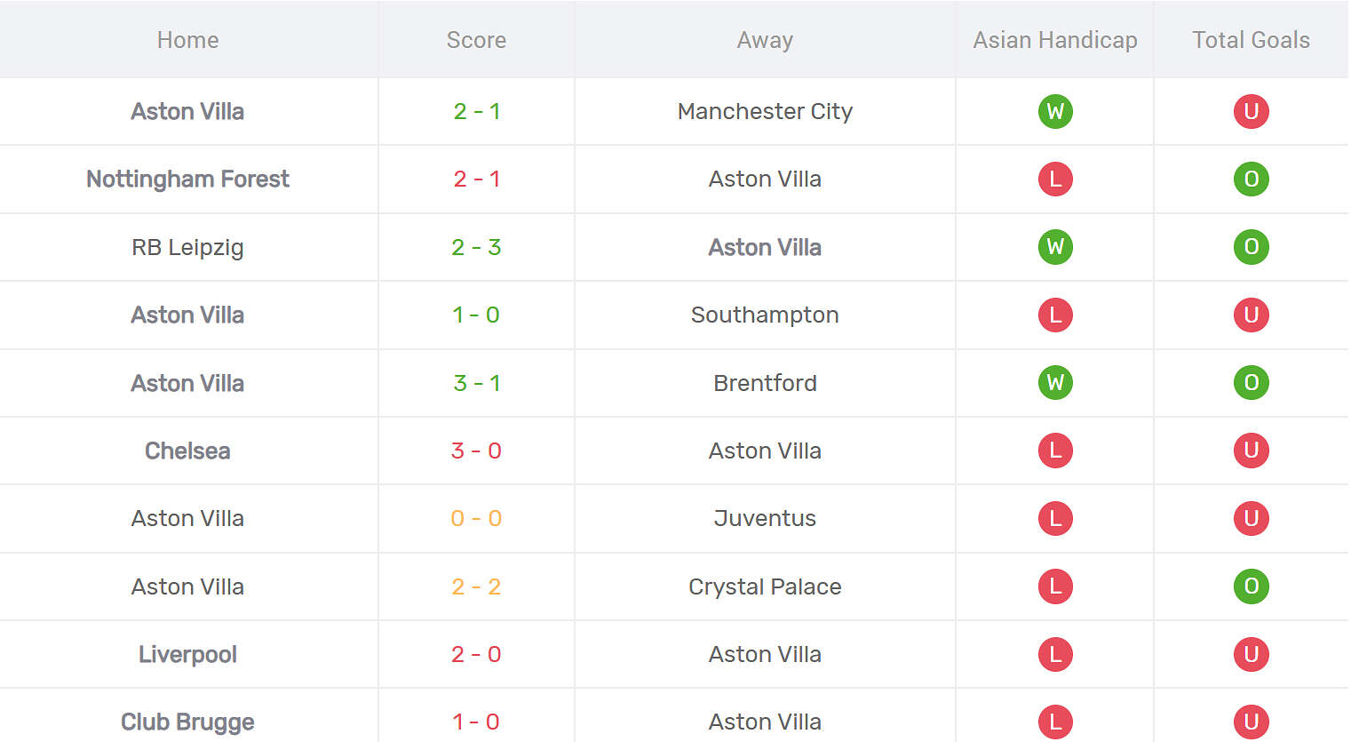The width and height of the screenshot is (1351, 742).
Task: Click the O badge in Crystal Palace row
Action: click(x=1251, y=586)
